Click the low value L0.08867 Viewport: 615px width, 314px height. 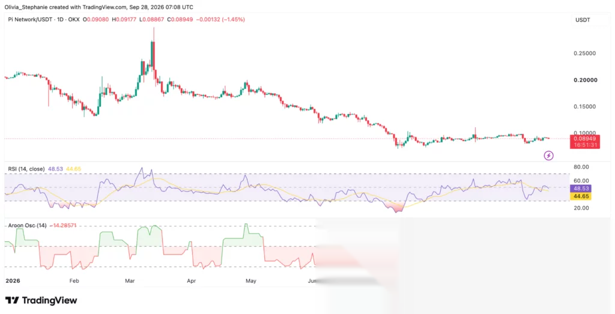152,19
